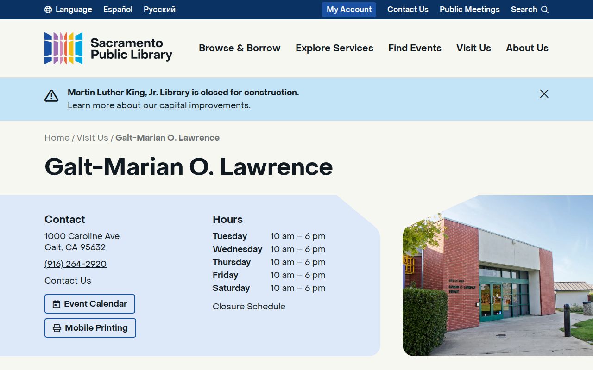Go to Public Meetings
The height and width of the screenshot is (370, 593).
coord(470,9)
